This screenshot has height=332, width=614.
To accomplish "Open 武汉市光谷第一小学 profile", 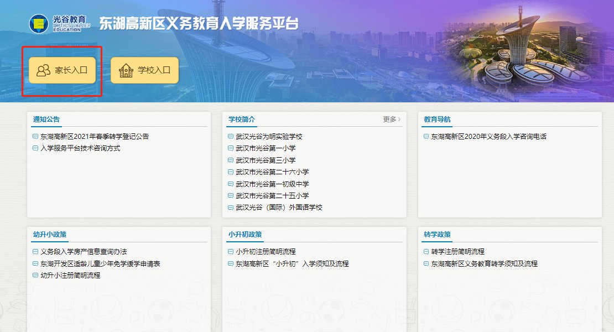I will click(x=266, y=148).
